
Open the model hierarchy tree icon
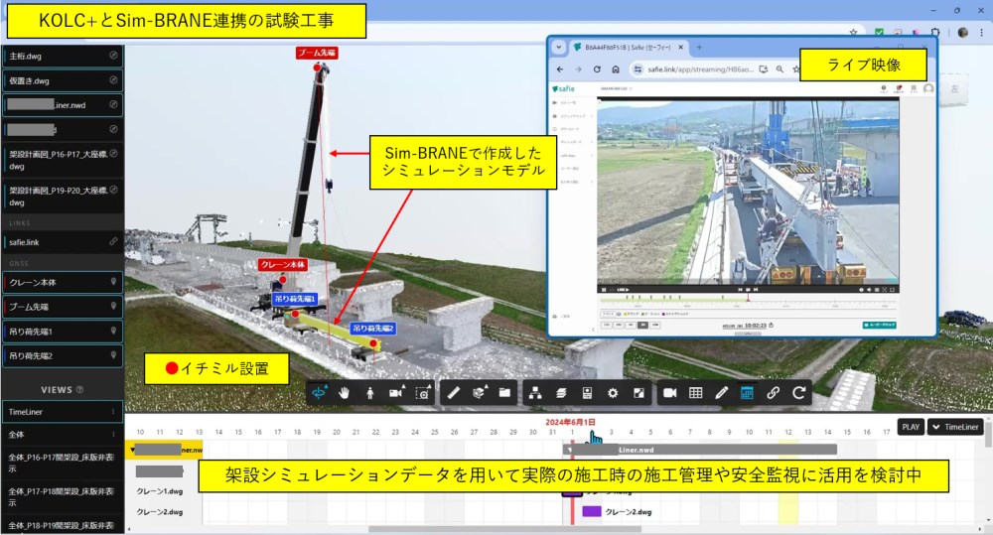(535, 393)
